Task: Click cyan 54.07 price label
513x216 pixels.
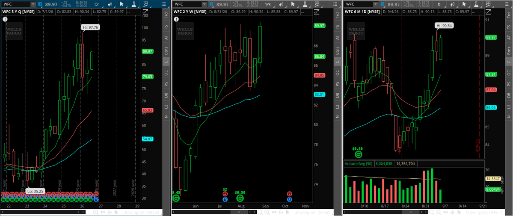Action: click(148, 139)
